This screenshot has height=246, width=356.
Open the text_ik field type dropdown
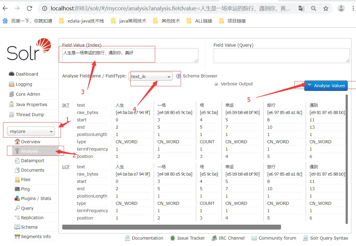(151, 76)
